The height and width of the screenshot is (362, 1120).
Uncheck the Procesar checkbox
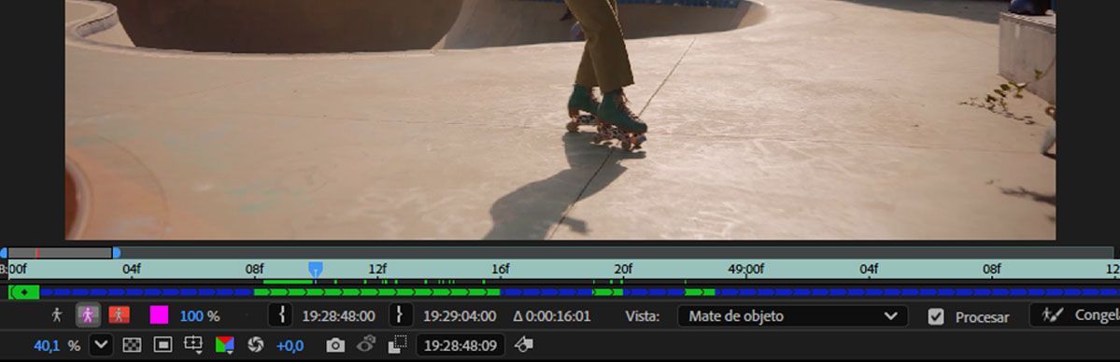(x=936, y=317)
